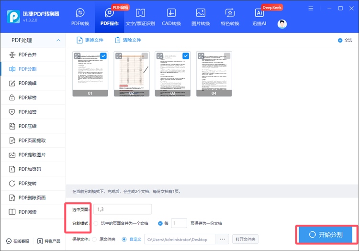Click the user avatar icon

click(x=282, y=24)
